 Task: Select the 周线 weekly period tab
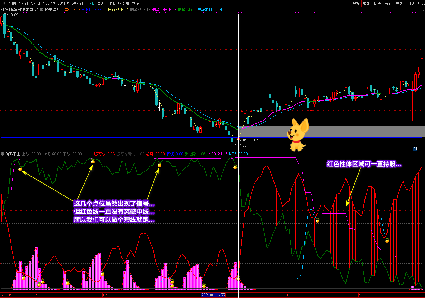tap(101, 3)
